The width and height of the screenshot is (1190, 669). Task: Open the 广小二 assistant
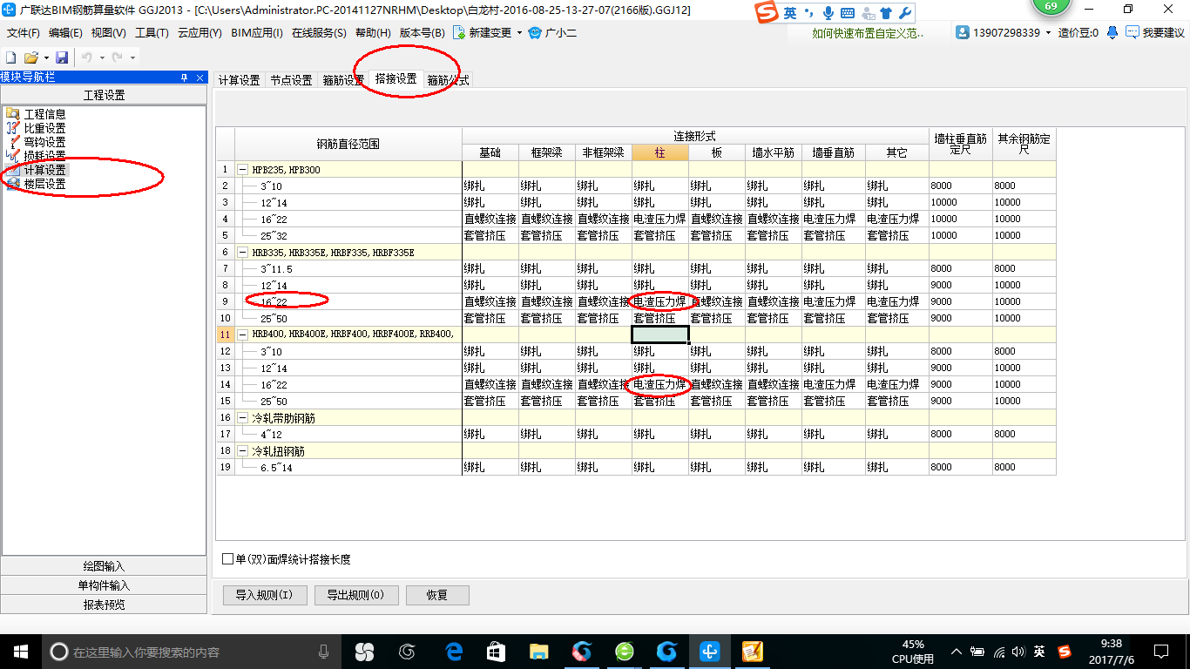[552, 32]
